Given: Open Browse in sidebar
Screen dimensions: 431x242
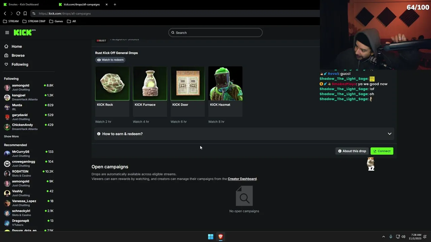Looking at the screenshot, I should click(18, 55).
